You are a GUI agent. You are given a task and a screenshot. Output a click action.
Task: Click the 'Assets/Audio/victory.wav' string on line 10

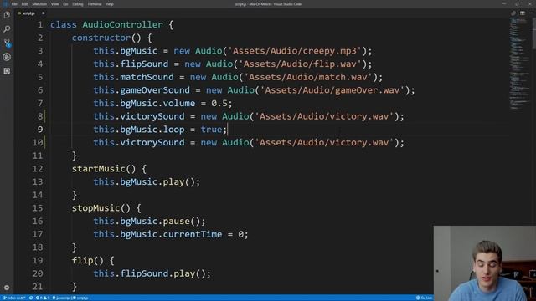324,143
